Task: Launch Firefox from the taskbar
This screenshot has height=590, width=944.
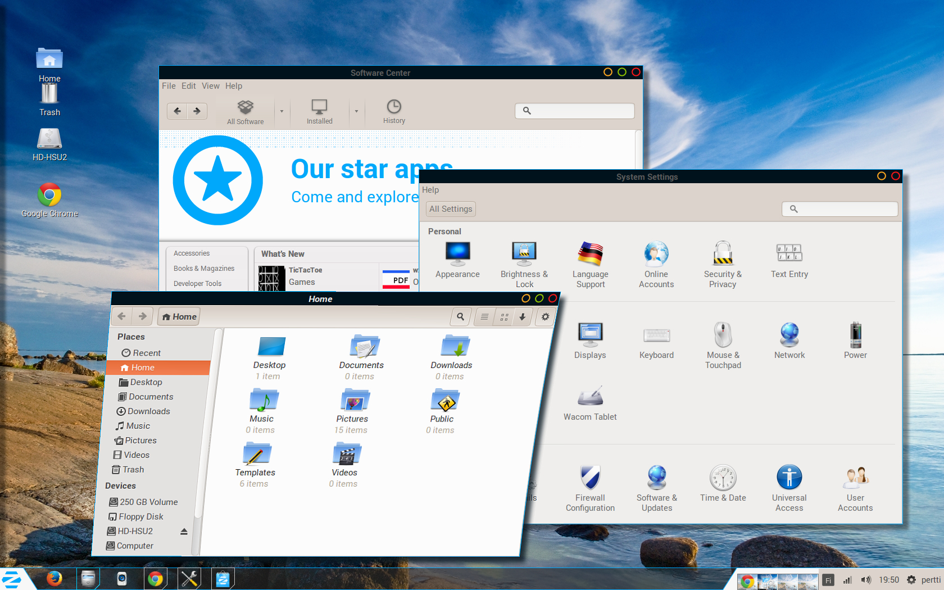Action: 55,578
